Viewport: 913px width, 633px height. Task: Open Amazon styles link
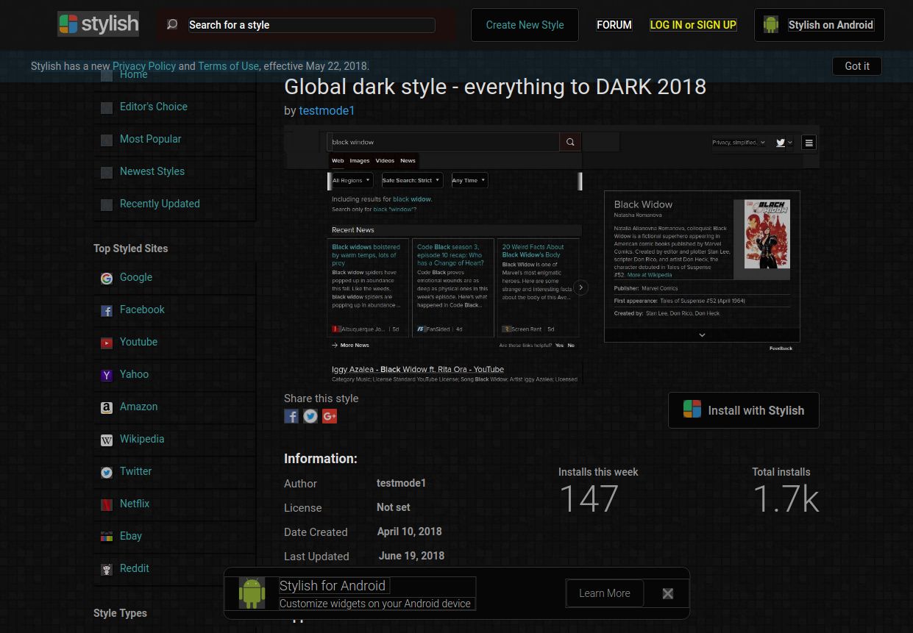[x=138, y=407]
